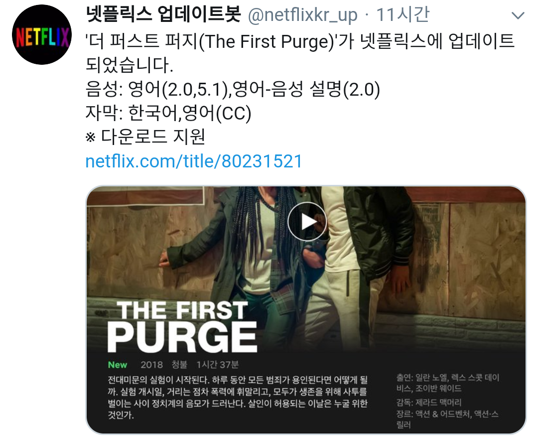Expand the tweet options chevron menu
This screenshot has height=439, width=535.
(x=518, y=15)
